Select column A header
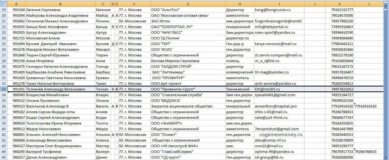Screen dimensions: 389x160 coord(16,4)
